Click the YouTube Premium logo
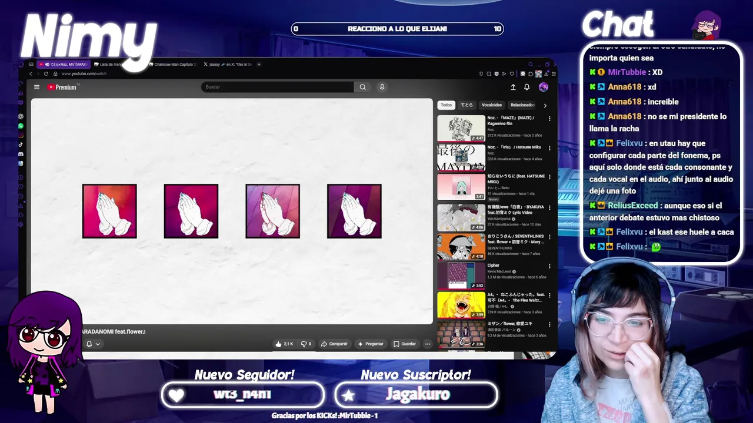This screenshot has height=423, width=753. click(x=62, y=87)
